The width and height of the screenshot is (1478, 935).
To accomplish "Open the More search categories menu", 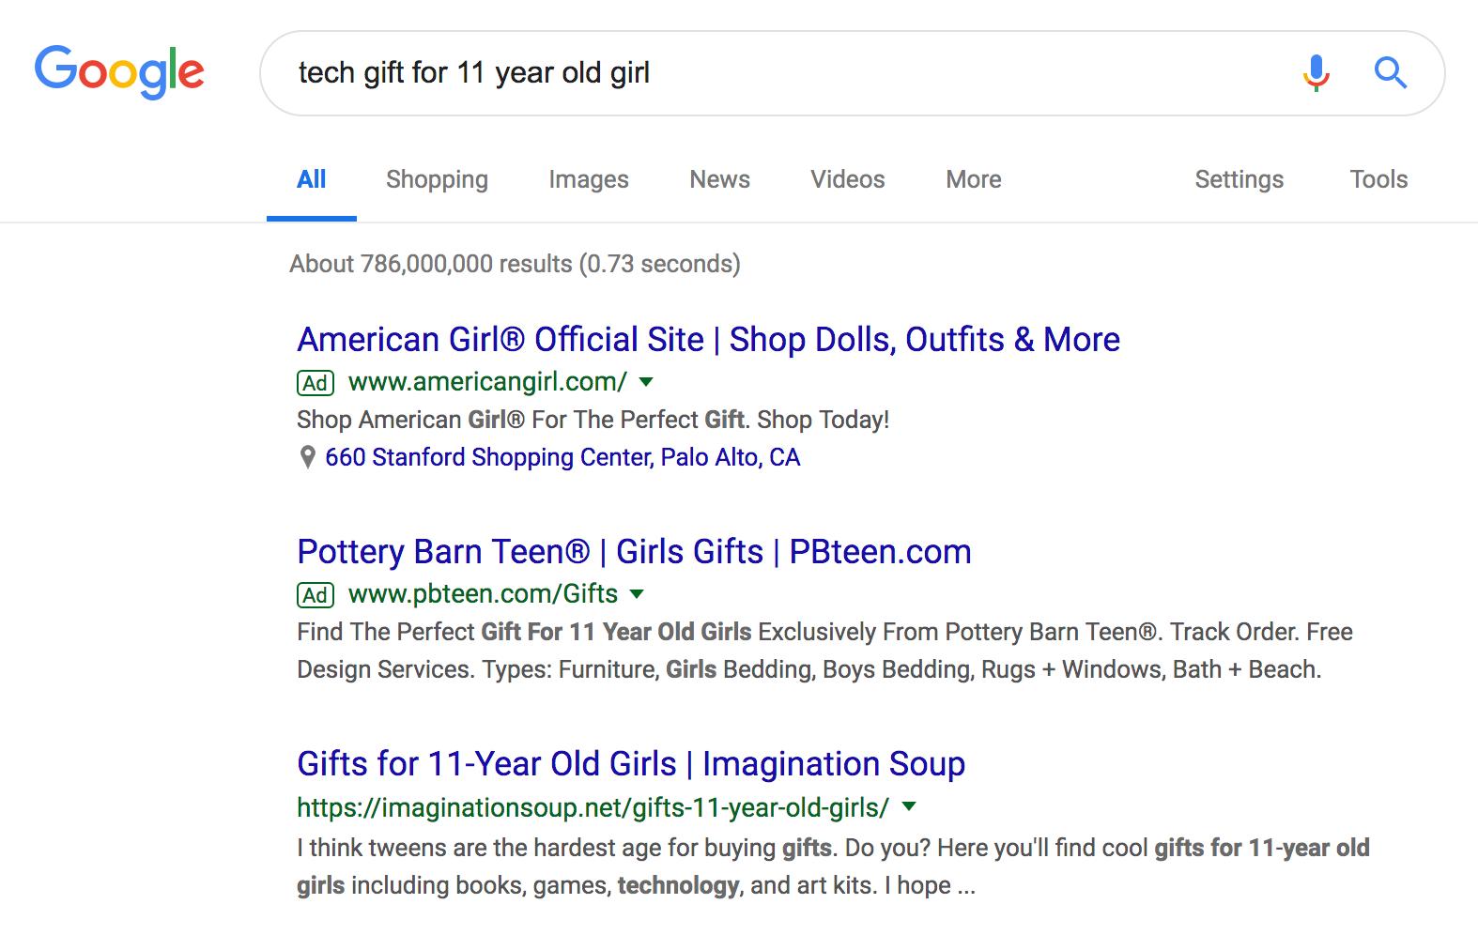I will pos(974,179).
